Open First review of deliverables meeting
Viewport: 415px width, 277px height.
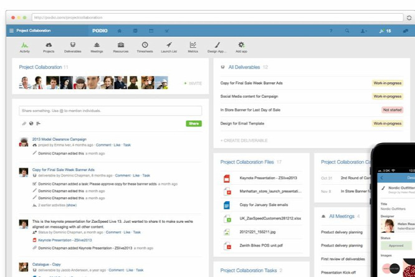point(343,259)
